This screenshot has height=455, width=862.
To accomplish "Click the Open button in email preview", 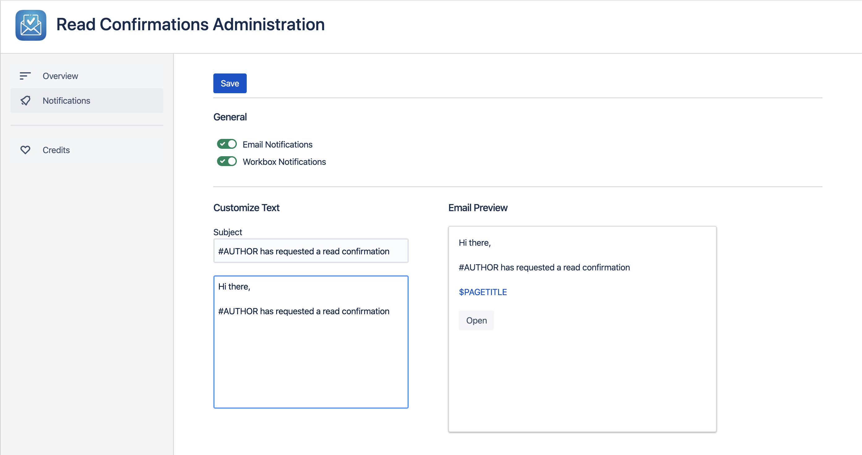I will point(476,320).
